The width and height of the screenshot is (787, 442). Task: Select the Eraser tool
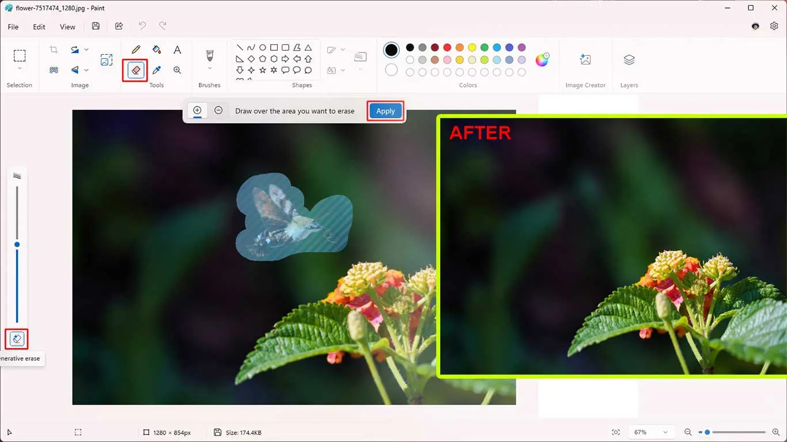[x=136, y=70]
